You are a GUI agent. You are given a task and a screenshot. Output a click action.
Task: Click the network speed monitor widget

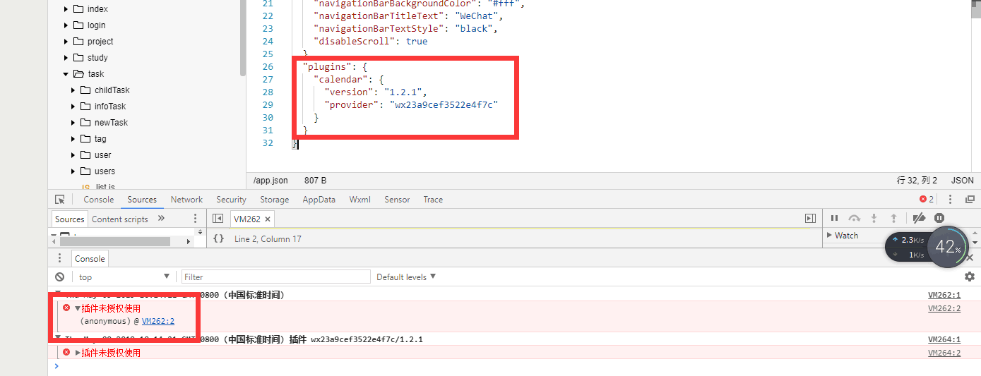point(908,247)
